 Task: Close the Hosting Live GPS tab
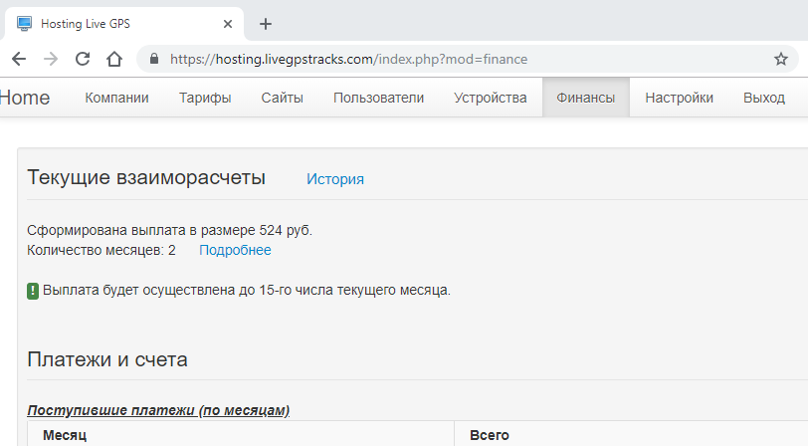228,24
